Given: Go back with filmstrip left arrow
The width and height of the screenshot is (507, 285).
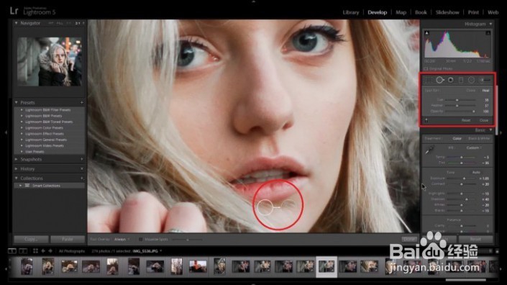Looking at the screenshot, I should [43, 250].
